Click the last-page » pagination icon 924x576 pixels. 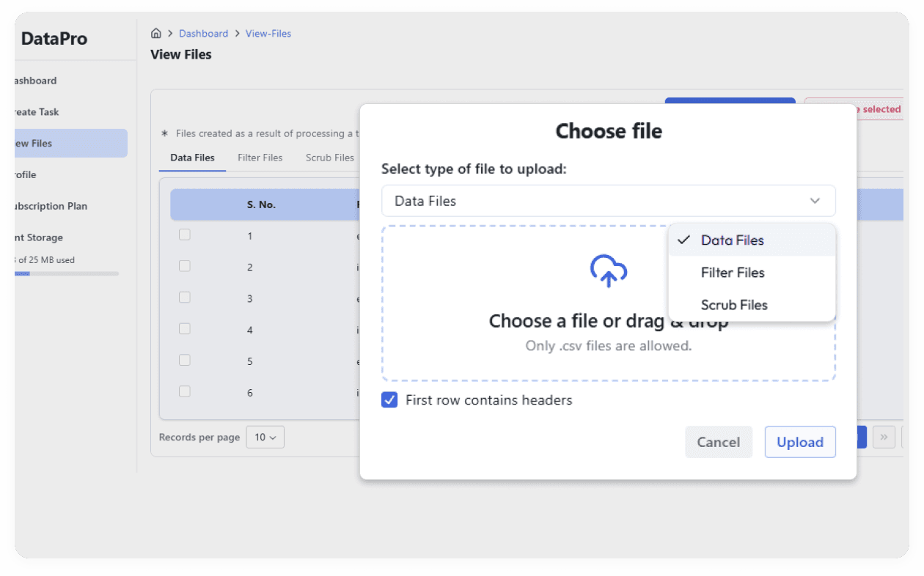(884, 437)
